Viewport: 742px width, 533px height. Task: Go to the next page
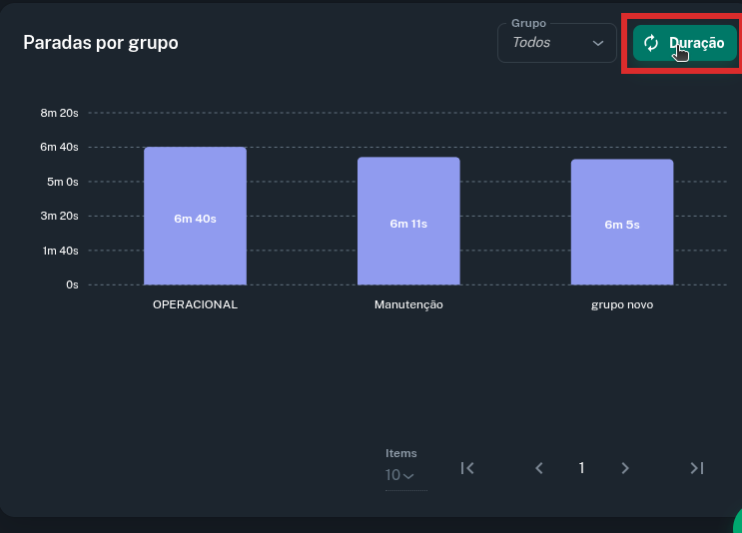tap(625, 468)
